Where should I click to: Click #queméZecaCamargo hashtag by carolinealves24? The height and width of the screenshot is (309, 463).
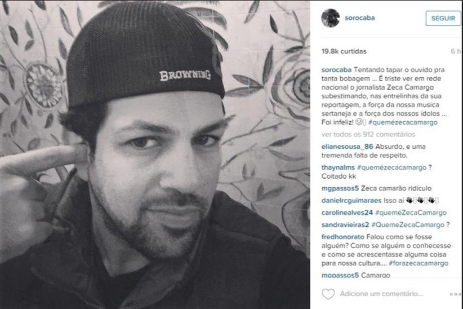[x=411, y=213]
